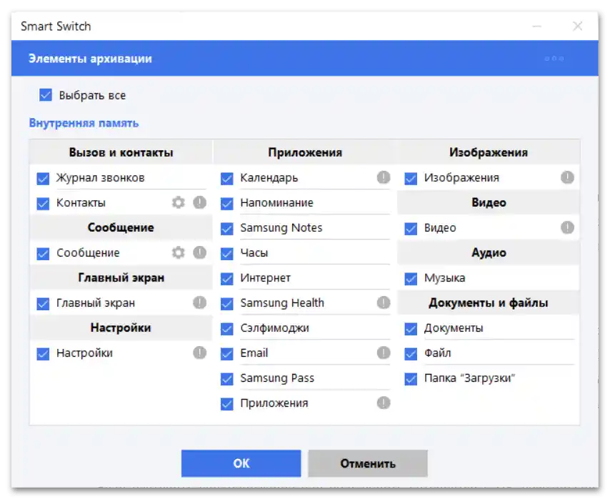This screenshot has width=610, height=499.
Task: Toggle Samsung Notes checkbox
Action: [227, 229]
